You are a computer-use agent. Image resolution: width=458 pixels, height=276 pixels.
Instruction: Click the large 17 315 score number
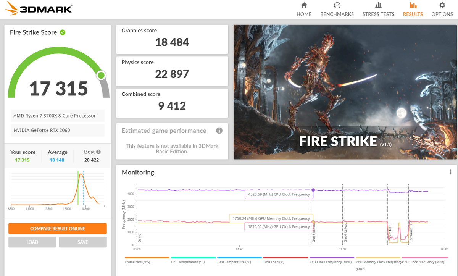click(58, 89)
